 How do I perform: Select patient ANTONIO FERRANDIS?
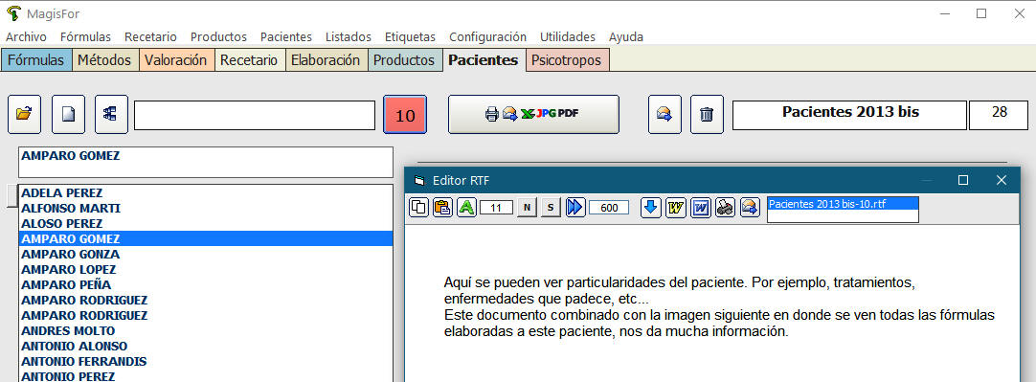coord(206,361)
